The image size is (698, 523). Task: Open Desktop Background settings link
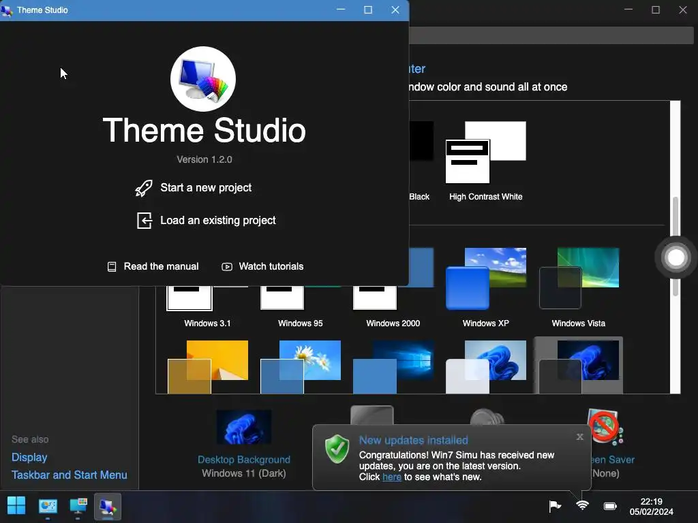coord(244,460)
